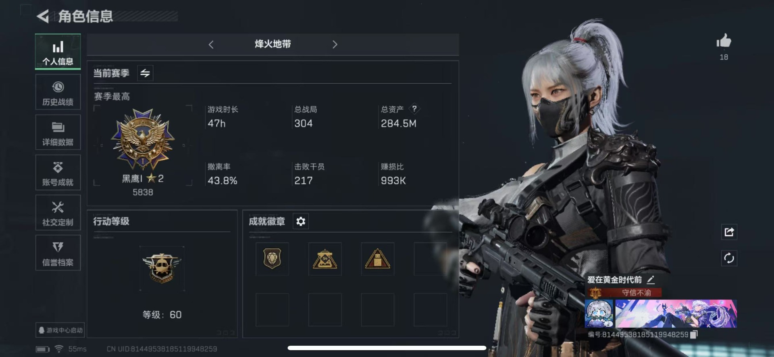Open the 信誉档案 tab
774x357 pixels.
pyautogui.click(x=58, y=253)
